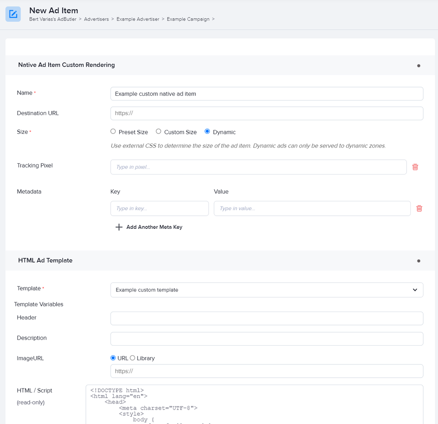Delete the Metadata key row with trash icon

tap(419, 208)
